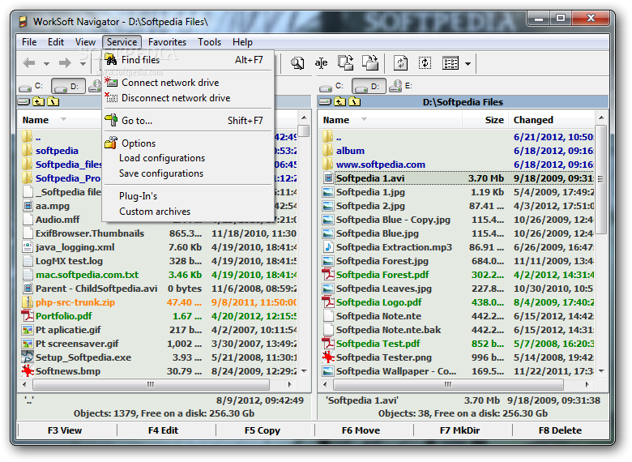Click the left panel horizontal scrollbar thumb
This screenshot has height=462, width=632.
click(x=151, y=385)
